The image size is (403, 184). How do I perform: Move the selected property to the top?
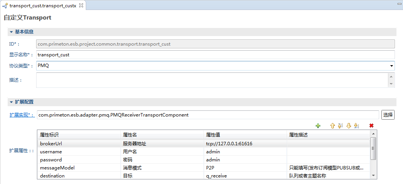pos(340,126)
